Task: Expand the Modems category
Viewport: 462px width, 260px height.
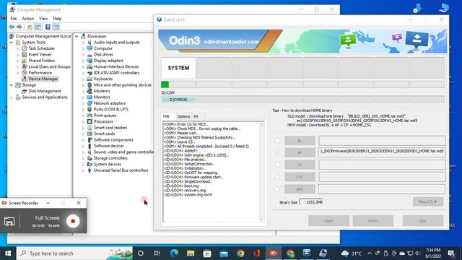Action: click(83, 91)
